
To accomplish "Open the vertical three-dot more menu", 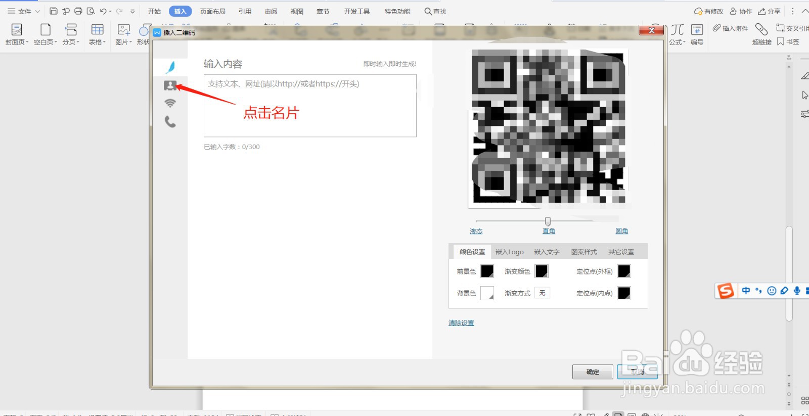I will (793, 11).
